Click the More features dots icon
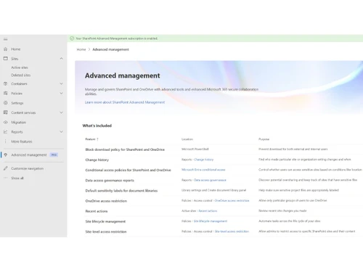Viewport: 363px width, 272px height. point(6,141)
